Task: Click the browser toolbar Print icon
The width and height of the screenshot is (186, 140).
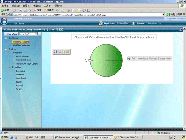Action: coord(68,10)
